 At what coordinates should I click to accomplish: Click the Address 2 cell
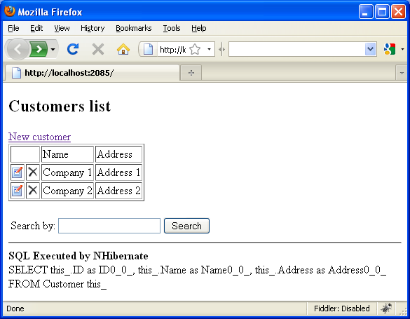[118, 191]
